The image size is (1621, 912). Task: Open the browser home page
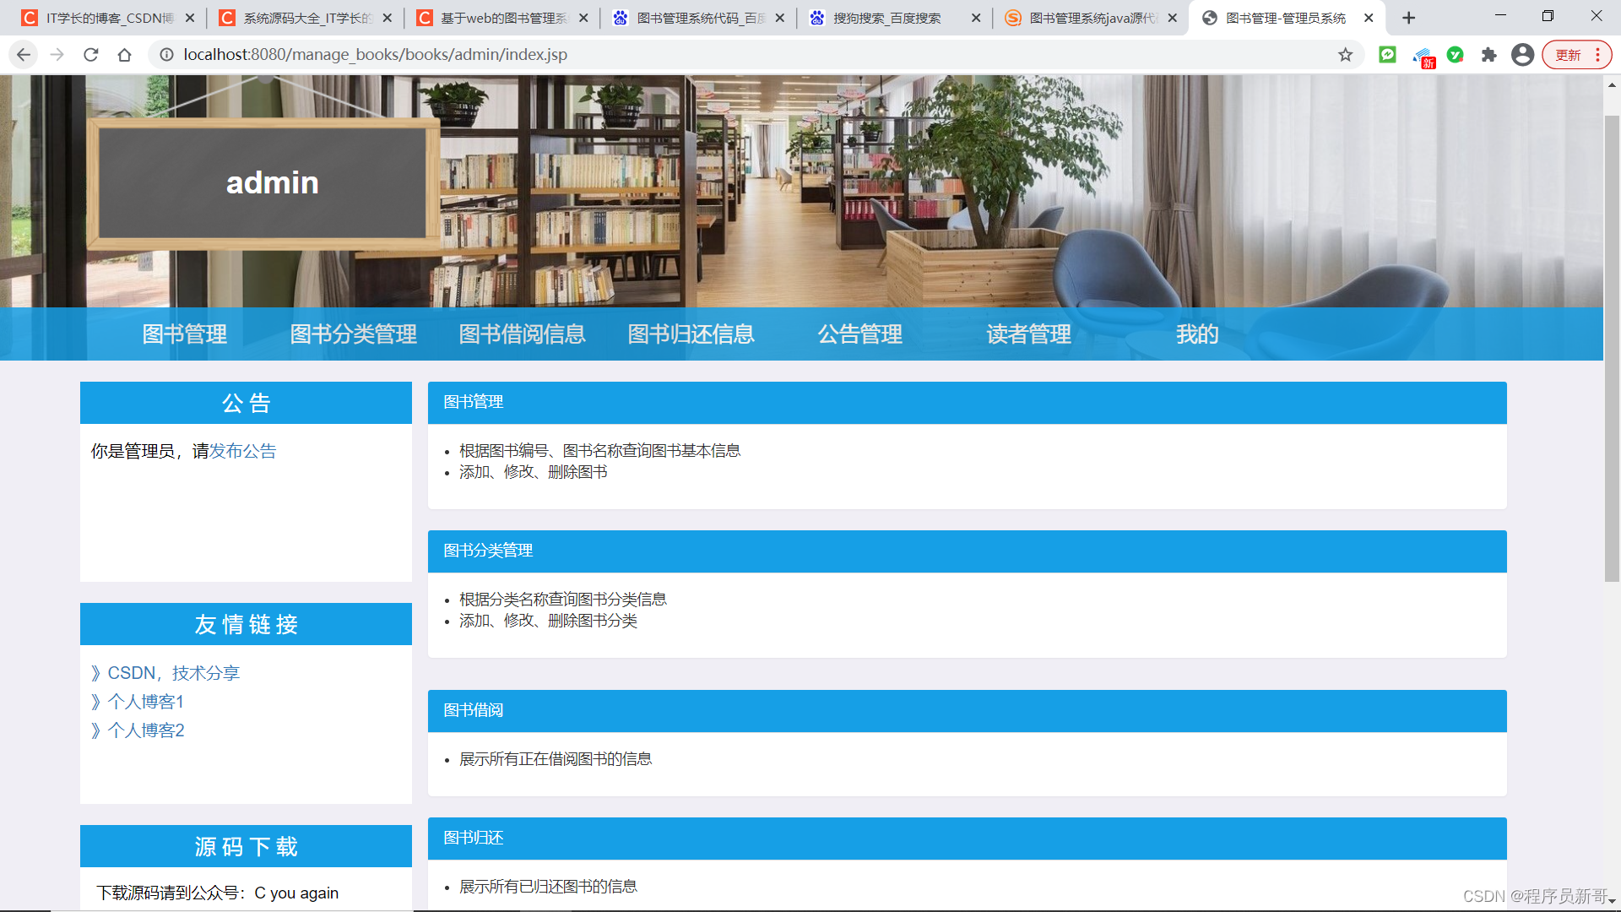(x=125, y=54)
